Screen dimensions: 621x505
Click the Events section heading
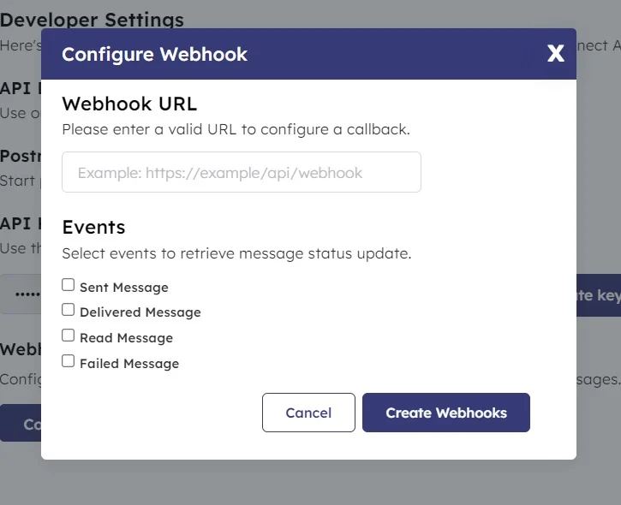[x=93, y=227]
